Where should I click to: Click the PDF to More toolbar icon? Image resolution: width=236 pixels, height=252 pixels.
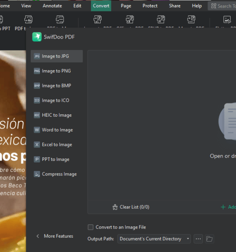(60, 19)
